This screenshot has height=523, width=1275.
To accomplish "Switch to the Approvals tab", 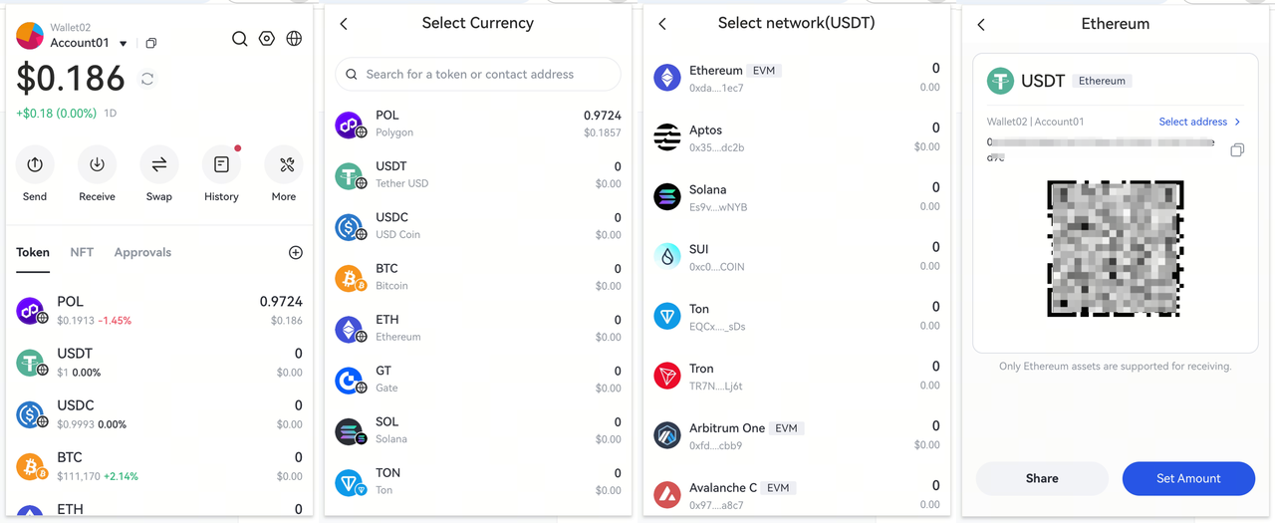I will [142, 253].
